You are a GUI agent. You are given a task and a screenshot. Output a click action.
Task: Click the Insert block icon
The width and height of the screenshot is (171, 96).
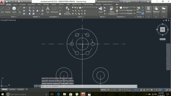[100, 10]
